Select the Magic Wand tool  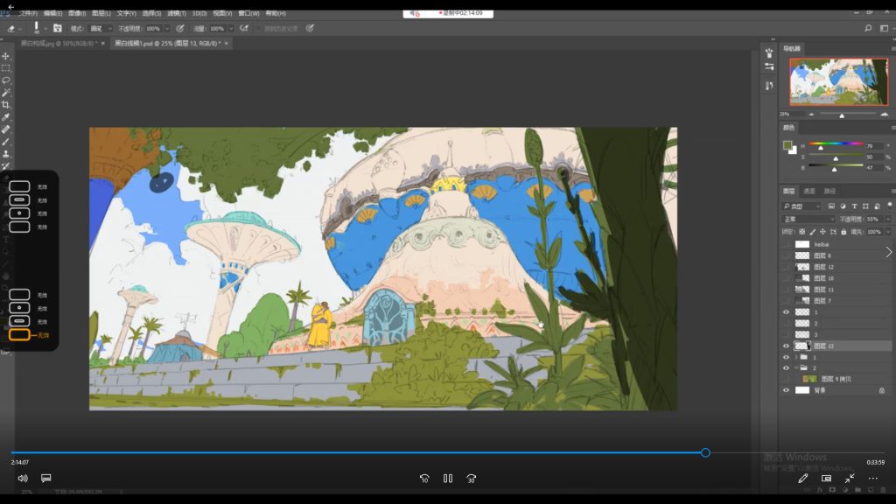6,92
